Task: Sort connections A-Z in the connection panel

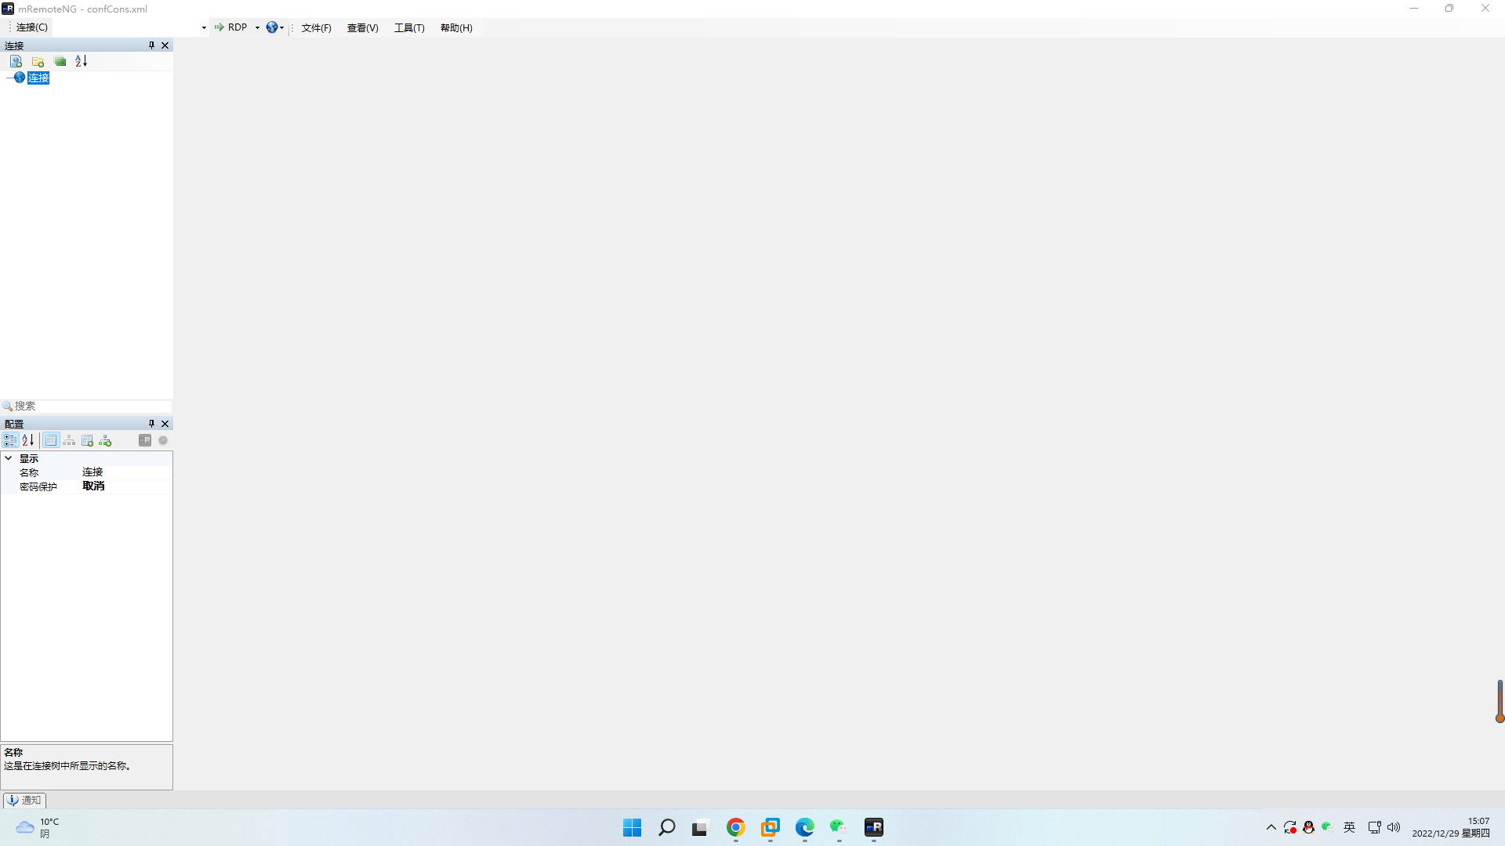Action: pyautogui.click(x=82, y=61)
